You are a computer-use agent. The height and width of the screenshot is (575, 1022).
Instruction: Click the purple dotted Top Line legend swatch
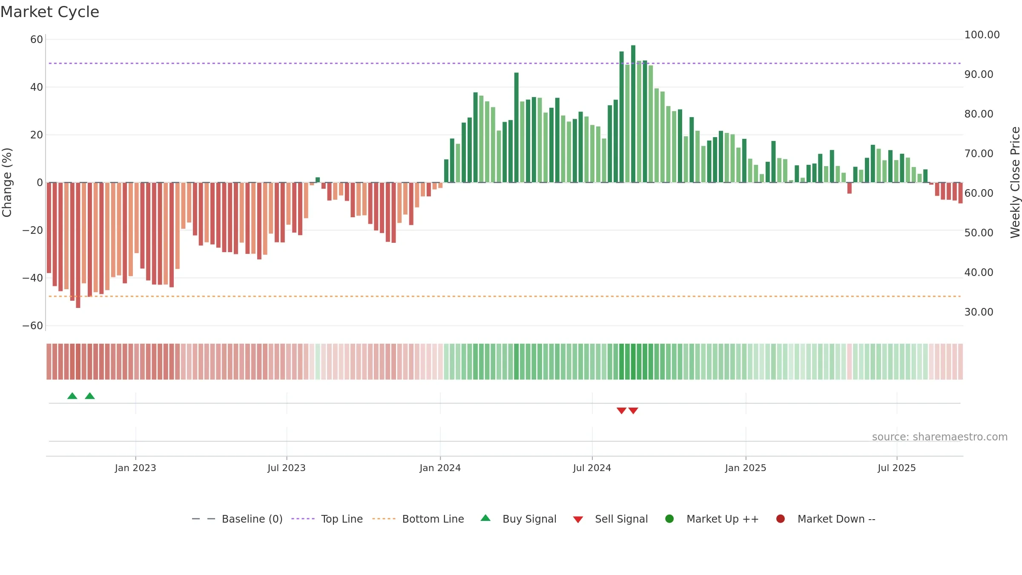pos(303,519)
